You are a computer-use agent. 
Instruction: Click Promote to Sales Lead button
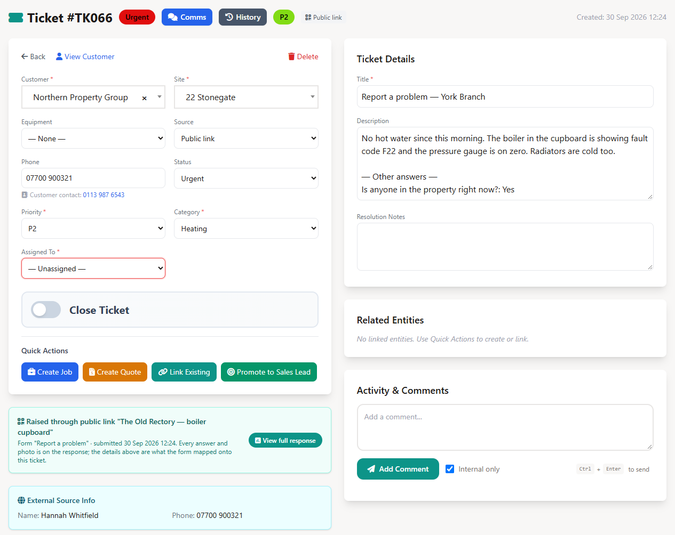269,372
